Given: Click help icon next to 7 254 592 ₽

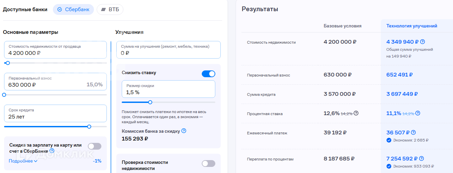Looking at the screenshot, I should point(421,158).
